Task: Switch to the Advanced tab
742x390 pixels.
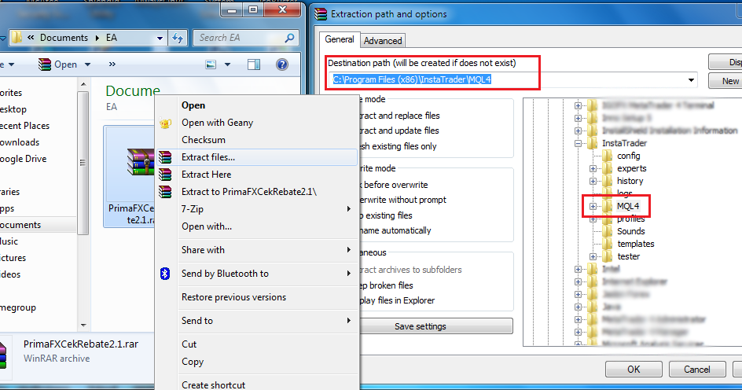Action: pyautogui.click(x=383, y=41)
